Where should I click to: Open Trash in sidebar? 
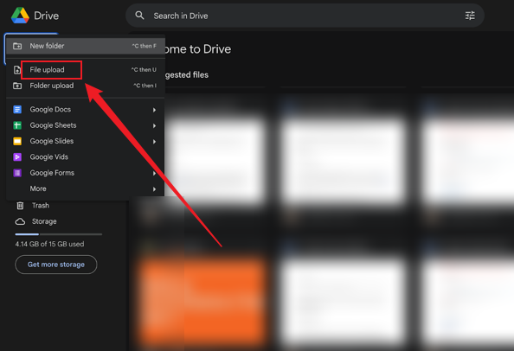tap(41, 205)
